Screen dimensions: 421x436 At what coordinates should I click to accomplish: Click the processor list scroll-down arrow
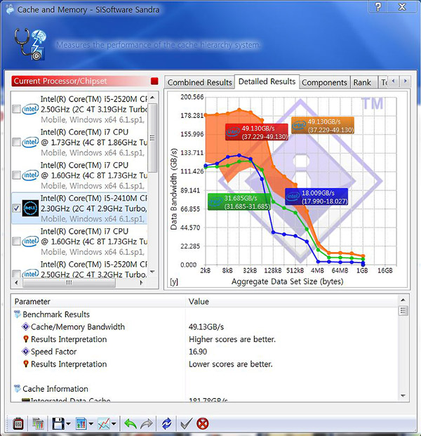tap(152, 272)
